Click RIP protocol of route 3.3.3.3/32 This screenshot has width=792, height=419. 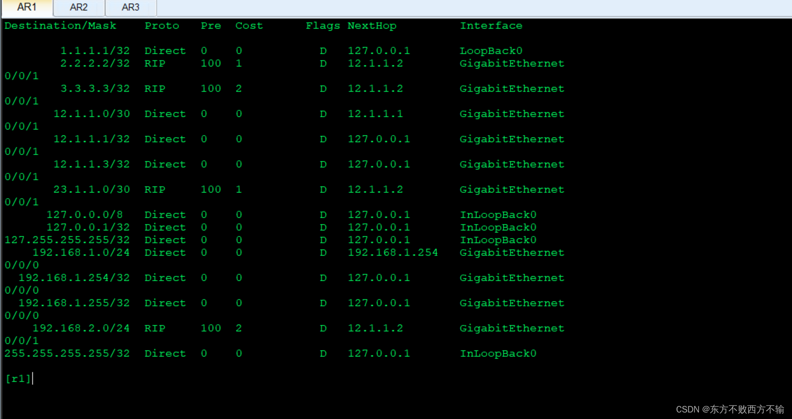click(x=155, y=88)
